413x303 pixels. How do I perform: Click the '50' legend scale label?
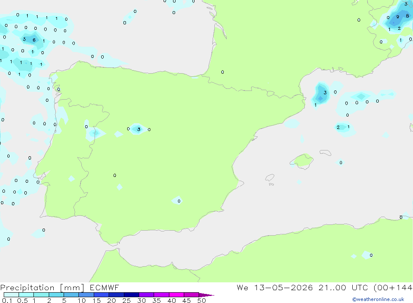tap(202, 301)
